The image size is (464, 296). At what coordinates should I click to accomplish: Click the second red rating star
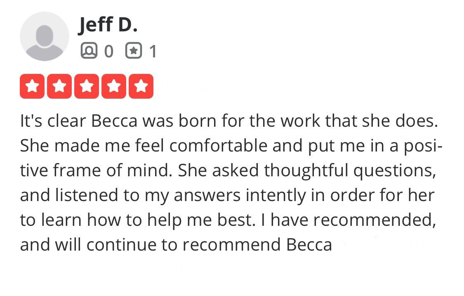click(59, 86)
